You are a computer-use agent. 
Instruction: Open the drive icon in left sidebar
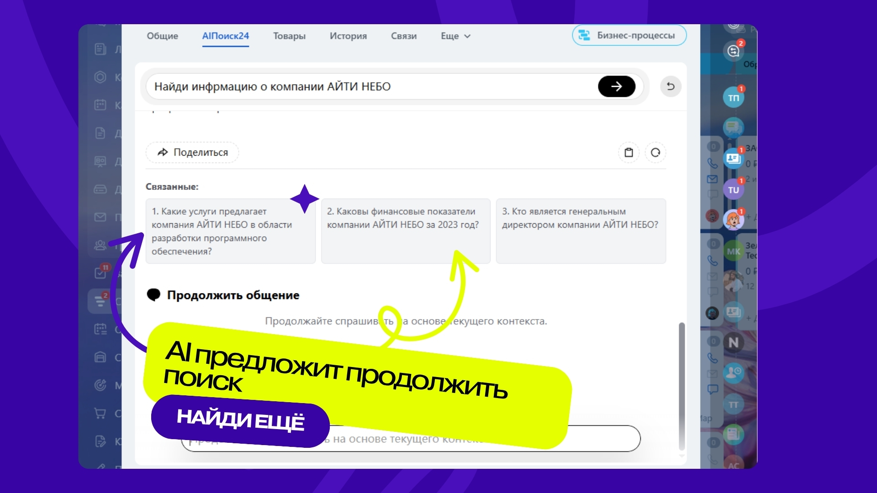point(100,189)
